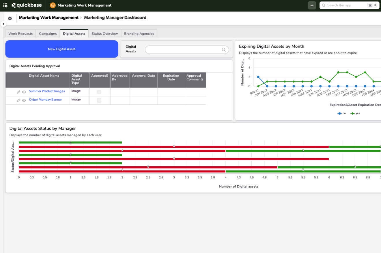Open dashboard settings gear icon
Screen dimensions: 381x253
(10, 18)
